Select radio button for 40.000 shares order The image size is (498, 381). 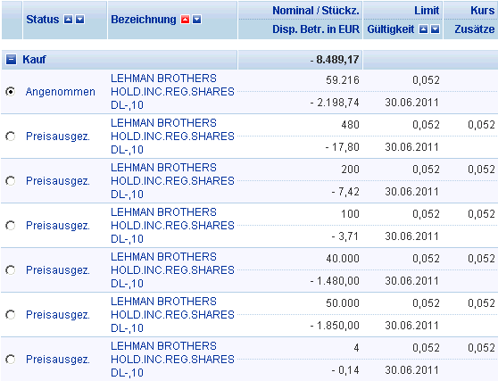pyautogui.click(x=11, y=270)
